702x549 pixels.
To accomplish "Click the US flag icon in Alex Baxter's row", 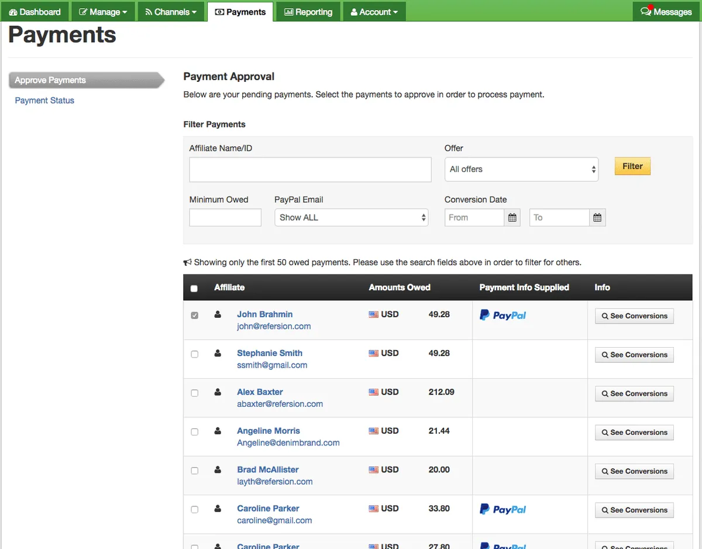I will (x=373, y=392).
